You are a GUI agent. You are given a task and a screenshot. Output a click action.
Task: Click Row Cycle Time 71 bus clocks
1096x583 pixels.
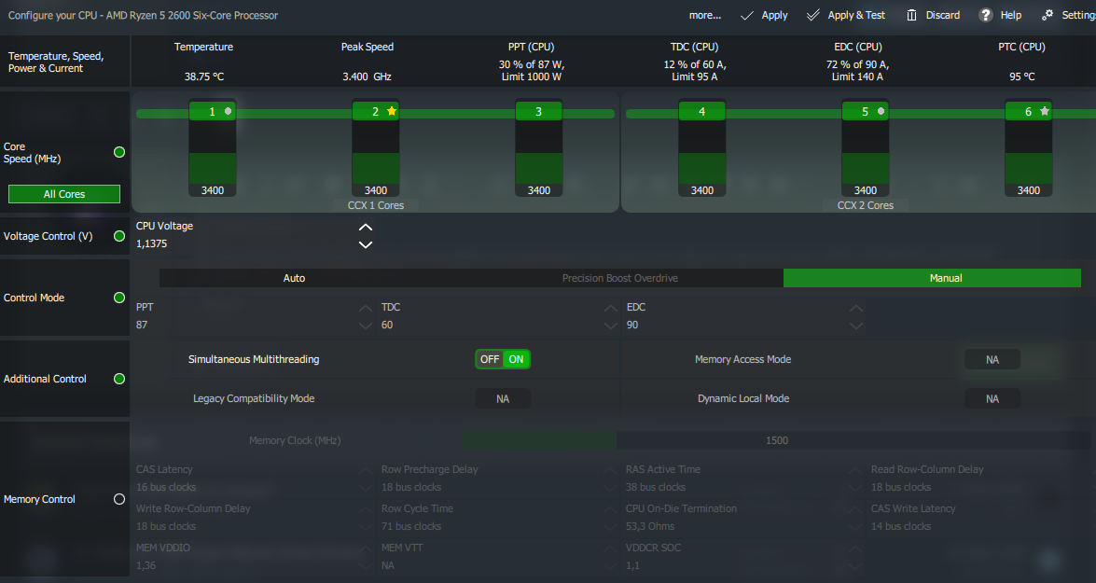point(411,526)
